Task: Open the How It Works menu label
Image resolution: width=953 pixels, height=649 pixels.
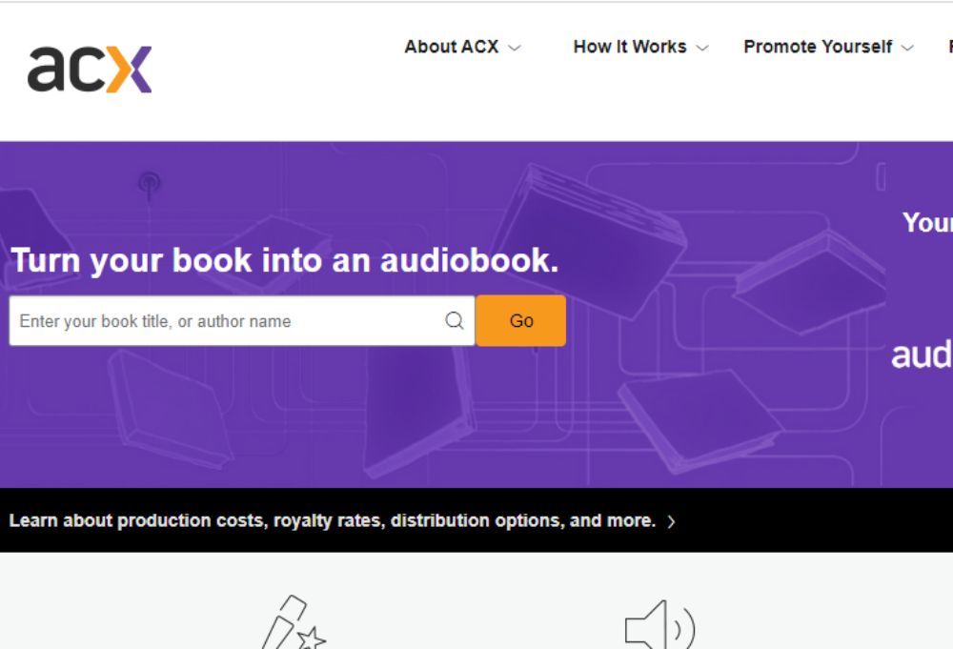Action: (x=629, y=47)
